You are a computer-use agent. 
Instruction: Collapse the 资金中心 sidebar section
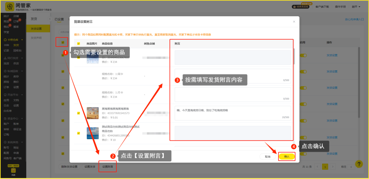click(22, 118)
